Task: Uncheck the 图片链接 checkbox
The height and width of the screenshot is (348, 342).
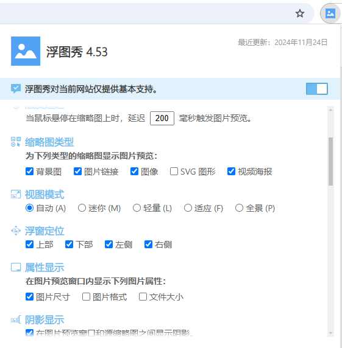Action: coord(77,172)
